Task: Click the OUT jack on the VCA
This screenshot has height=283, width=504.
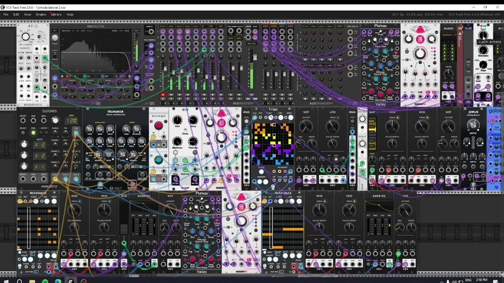Action: click(x=124, y=263)
